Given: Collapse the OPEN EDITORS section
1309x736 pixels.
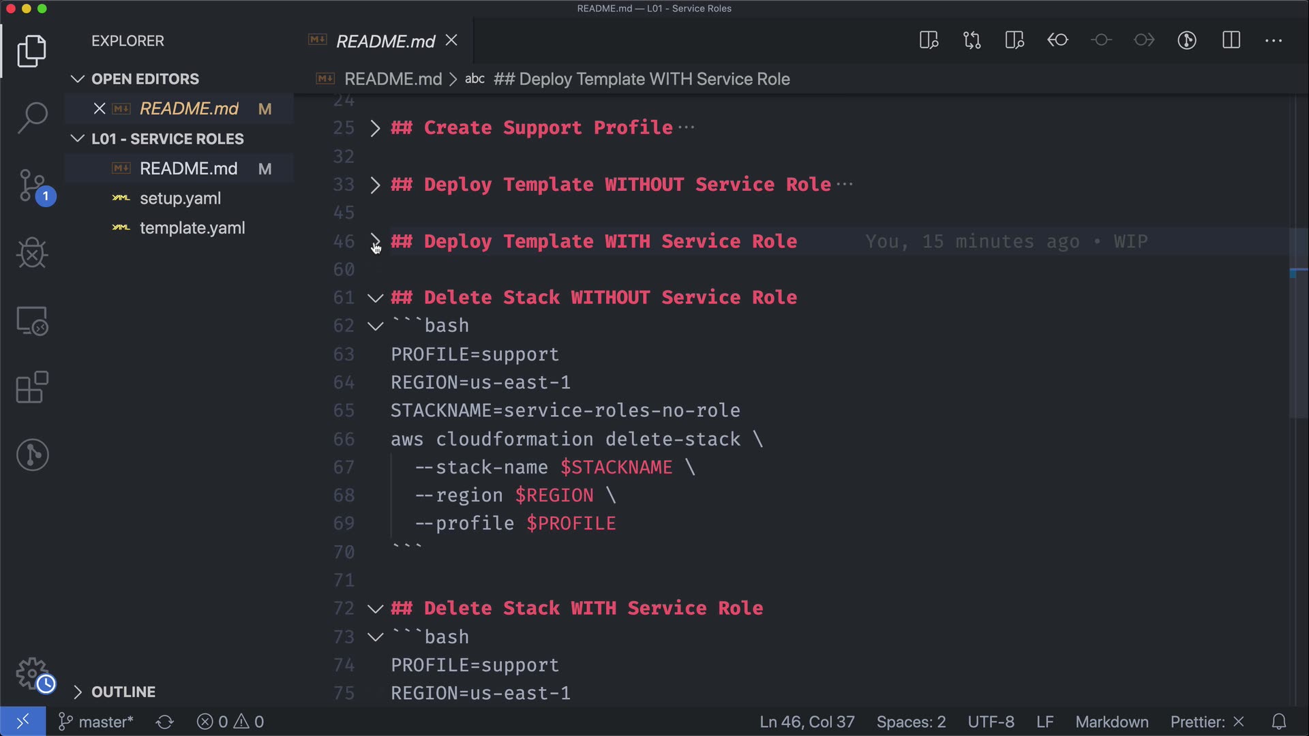Looking at the screenshot, I should 145,79.
